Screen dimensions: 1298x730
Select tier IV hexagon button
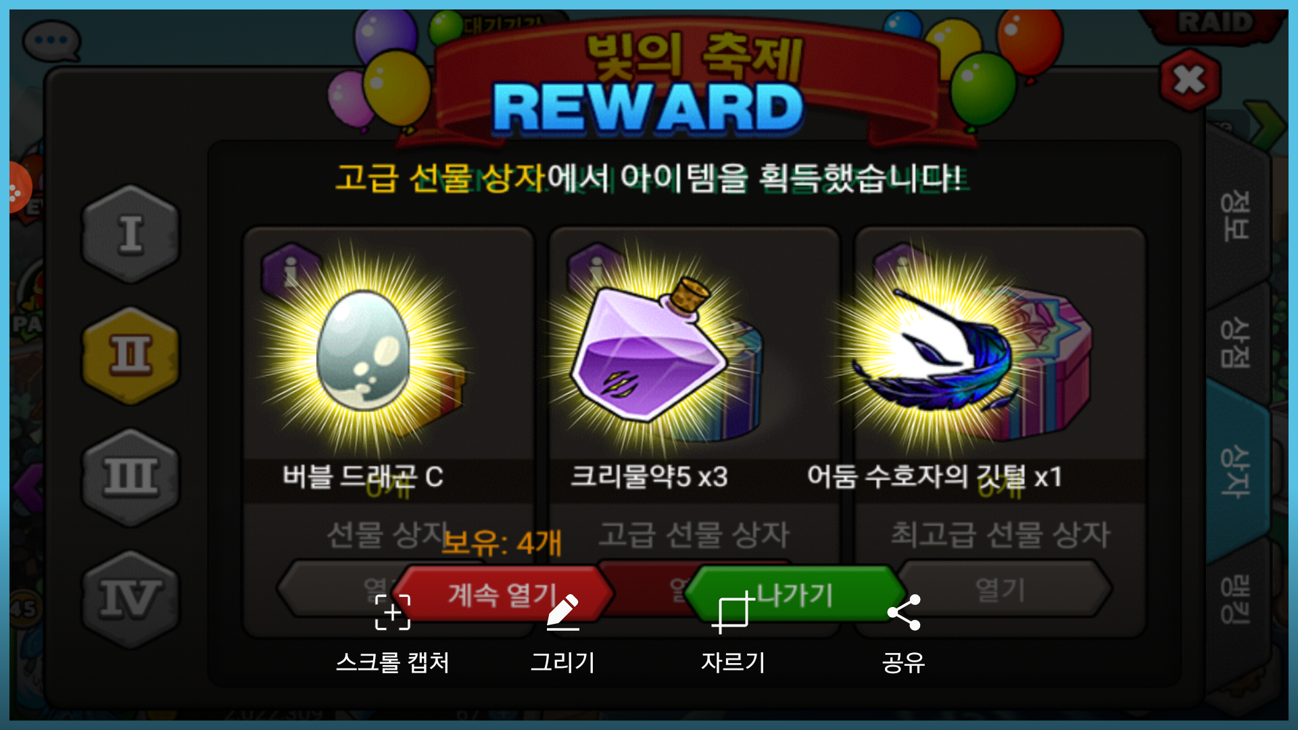click(x=130, y=599)
